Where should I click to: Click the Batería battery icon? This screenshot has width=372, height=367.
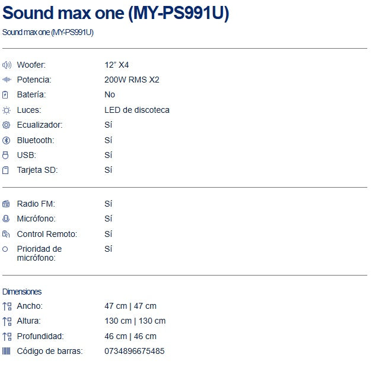5,95
